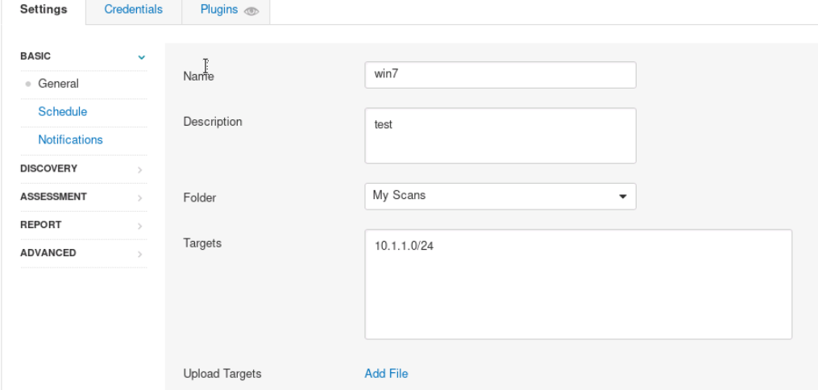This screenshot has width=818, height=390.
Task: Expand the REPORT section arrow
Action: point(140,226)
